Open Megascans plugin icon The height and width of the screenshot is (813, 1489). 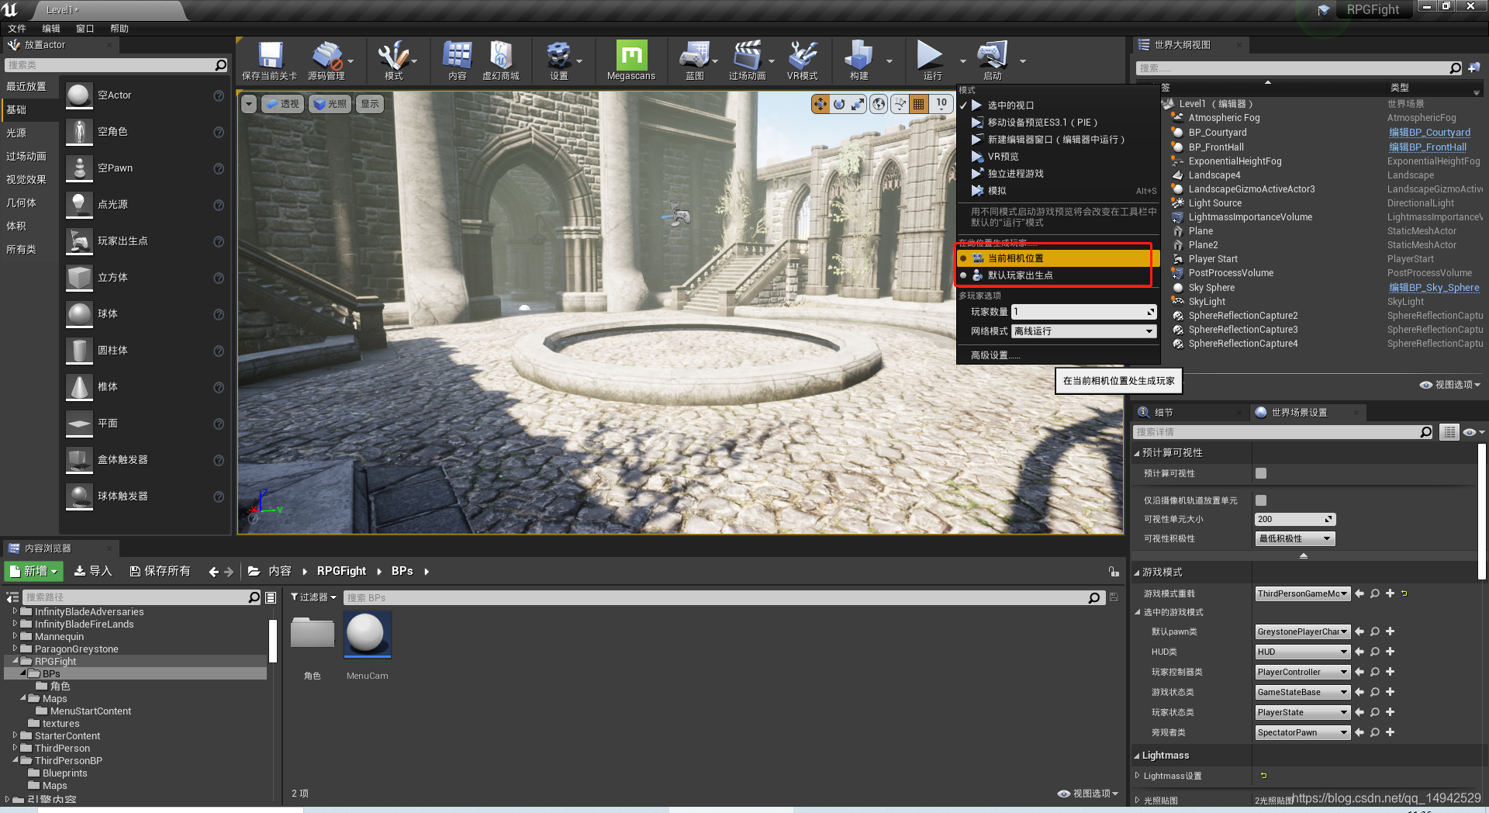click(x=631, y=61)
